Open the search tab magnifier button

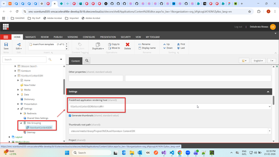pos(87,60)
